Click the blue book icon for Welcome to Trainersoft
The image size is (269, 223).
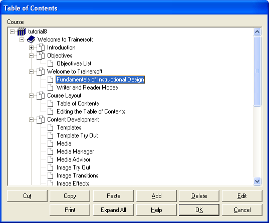(31, 39)
